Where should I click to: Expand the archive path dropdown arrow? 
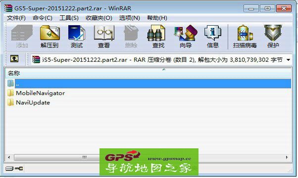click(288, 60)
